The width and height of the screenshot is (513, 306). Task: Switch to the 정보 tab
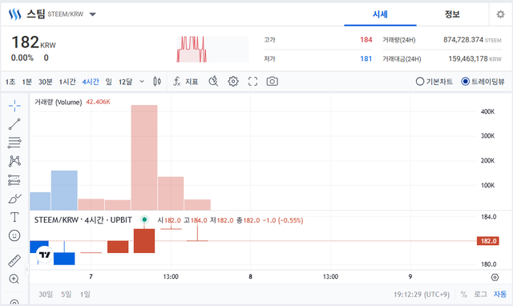pos(452,14)
